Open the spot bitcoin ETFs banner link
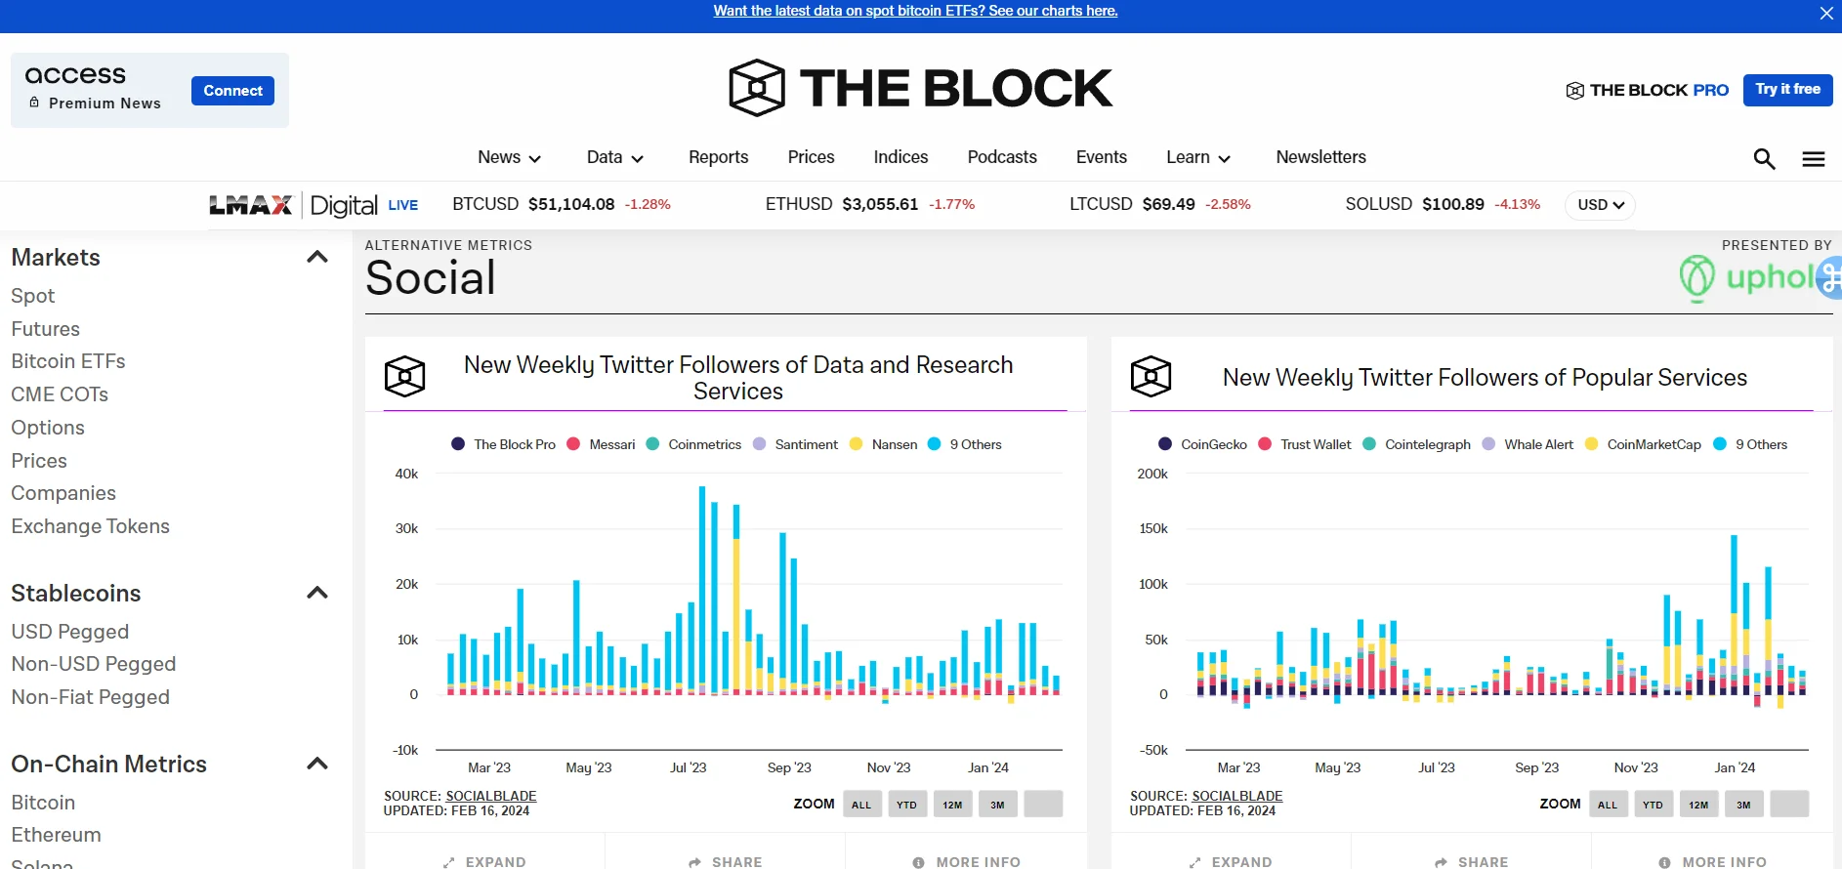Image resolution: width=1842 pixels, height=869 pixels. pyautogui.click(x=915, y=11)
